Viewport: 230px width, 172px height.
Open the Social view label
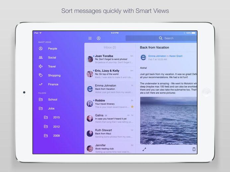(x=52, y=58)
